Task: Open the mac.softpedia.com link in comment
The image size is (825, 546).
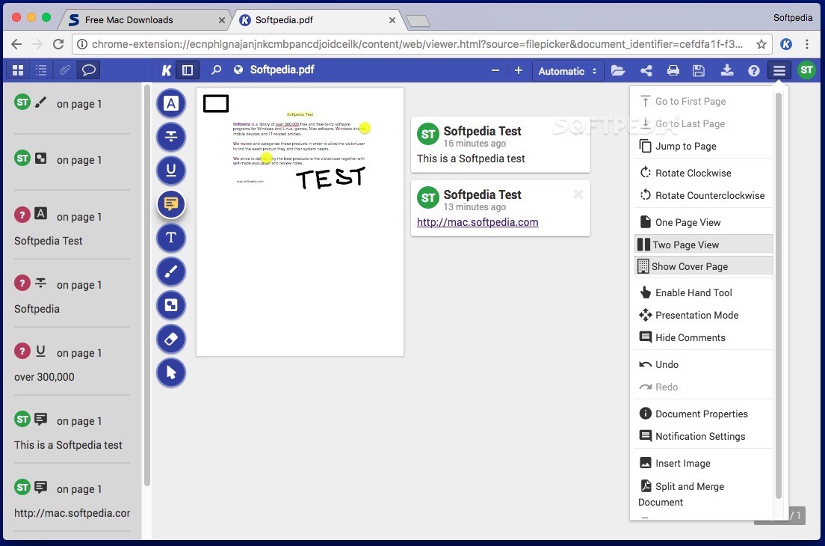Action: (478, 222)
